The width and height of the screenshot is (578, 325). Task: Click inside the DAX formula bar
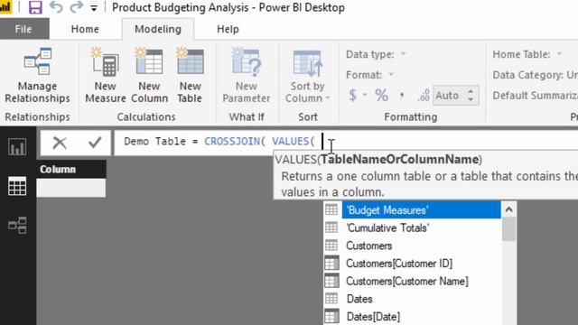point(346,142)
